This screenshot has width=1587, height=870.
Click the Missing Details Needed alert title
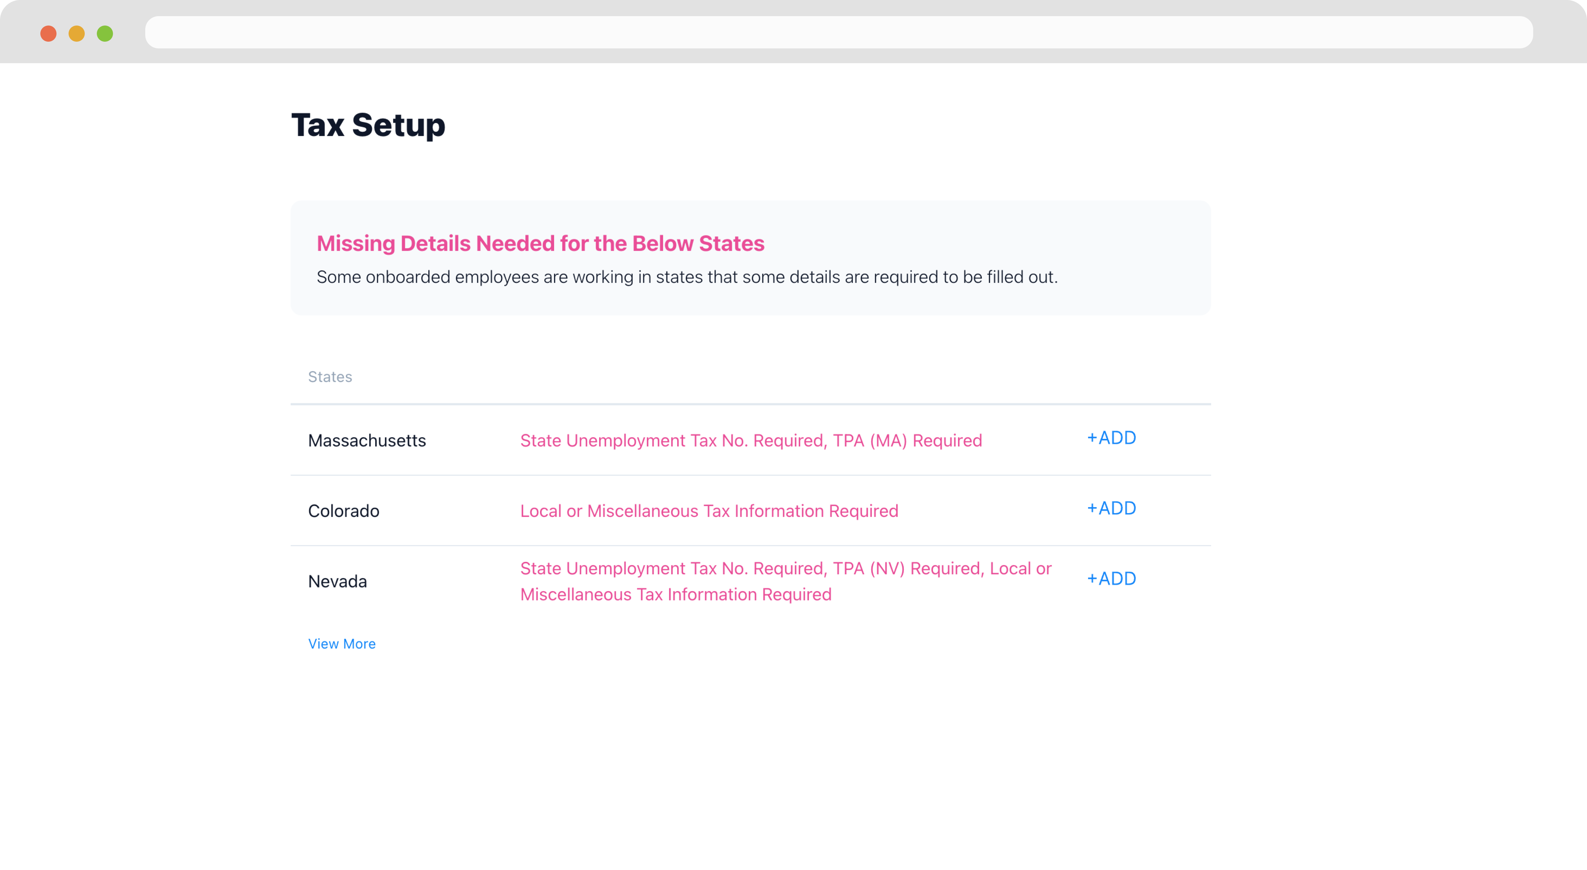tap(540, 244)
